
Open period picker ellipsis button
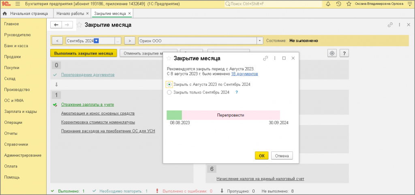click(x=118, y=41)
